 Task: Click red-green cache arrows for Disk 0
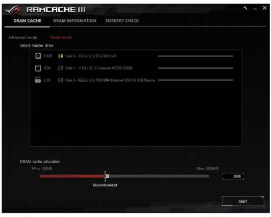pos(61,56)
